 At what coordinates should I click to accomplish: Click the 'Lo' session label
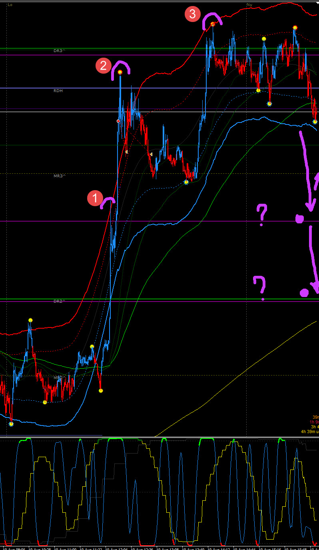[10, 5]
